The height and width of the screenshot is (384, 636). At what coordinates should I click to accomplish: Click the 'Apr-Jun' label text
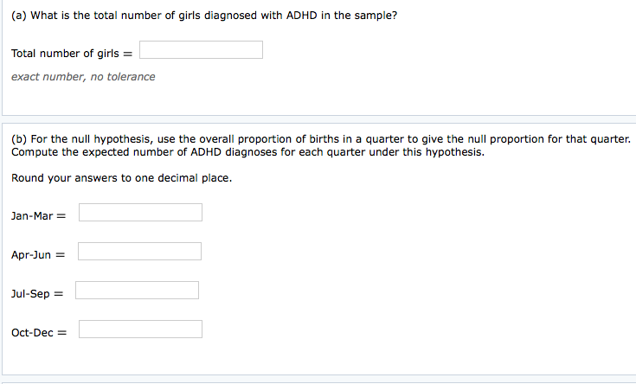31,255
